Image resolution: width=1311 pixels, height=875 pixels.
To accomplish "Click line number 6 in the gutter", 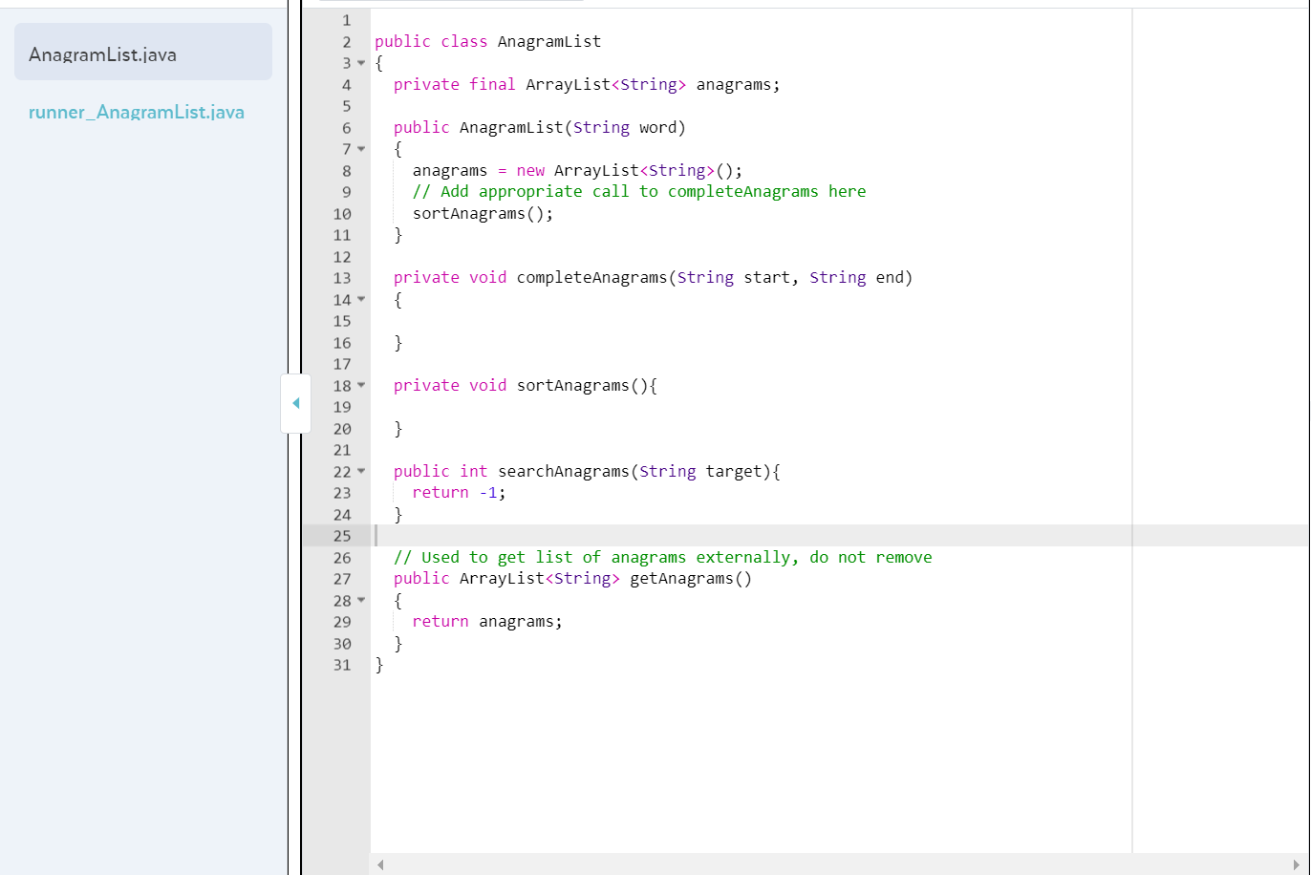I will [347, 128].
